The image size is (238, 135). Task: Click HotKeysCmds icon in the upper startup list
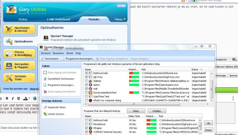[x=90, y=73]
